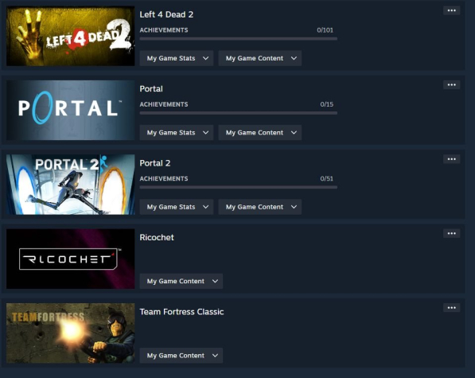475x378 pixels.
Task: Open the three-dot options menu for Portal
Action: (451, 85)
